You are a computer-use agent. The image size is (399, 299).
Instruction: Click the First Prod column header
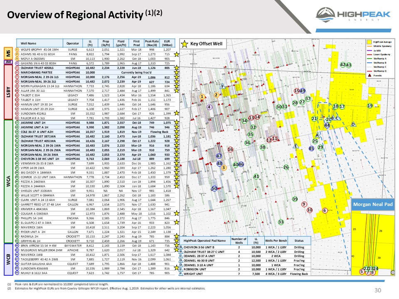136,43
